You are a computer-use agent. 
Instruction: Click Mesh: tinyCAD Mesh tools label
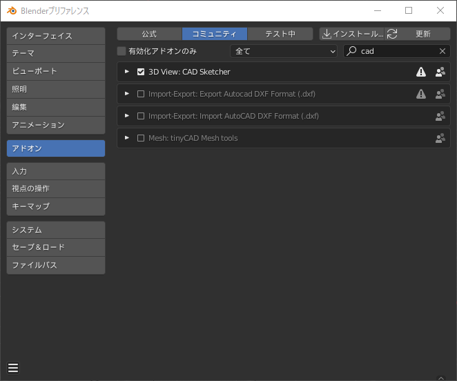(193, 138)
